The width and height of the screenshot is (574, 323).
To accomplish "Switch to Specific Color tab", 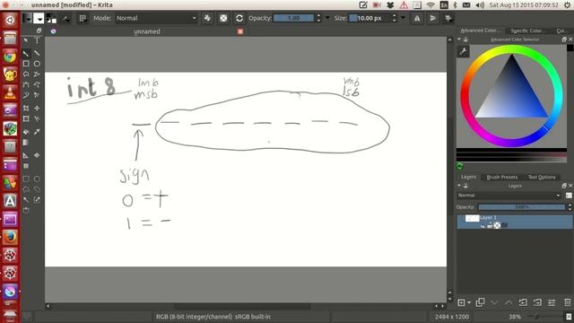I will click(x=528, y=31).
